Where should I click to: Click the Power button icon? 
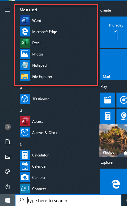point(8,187)
